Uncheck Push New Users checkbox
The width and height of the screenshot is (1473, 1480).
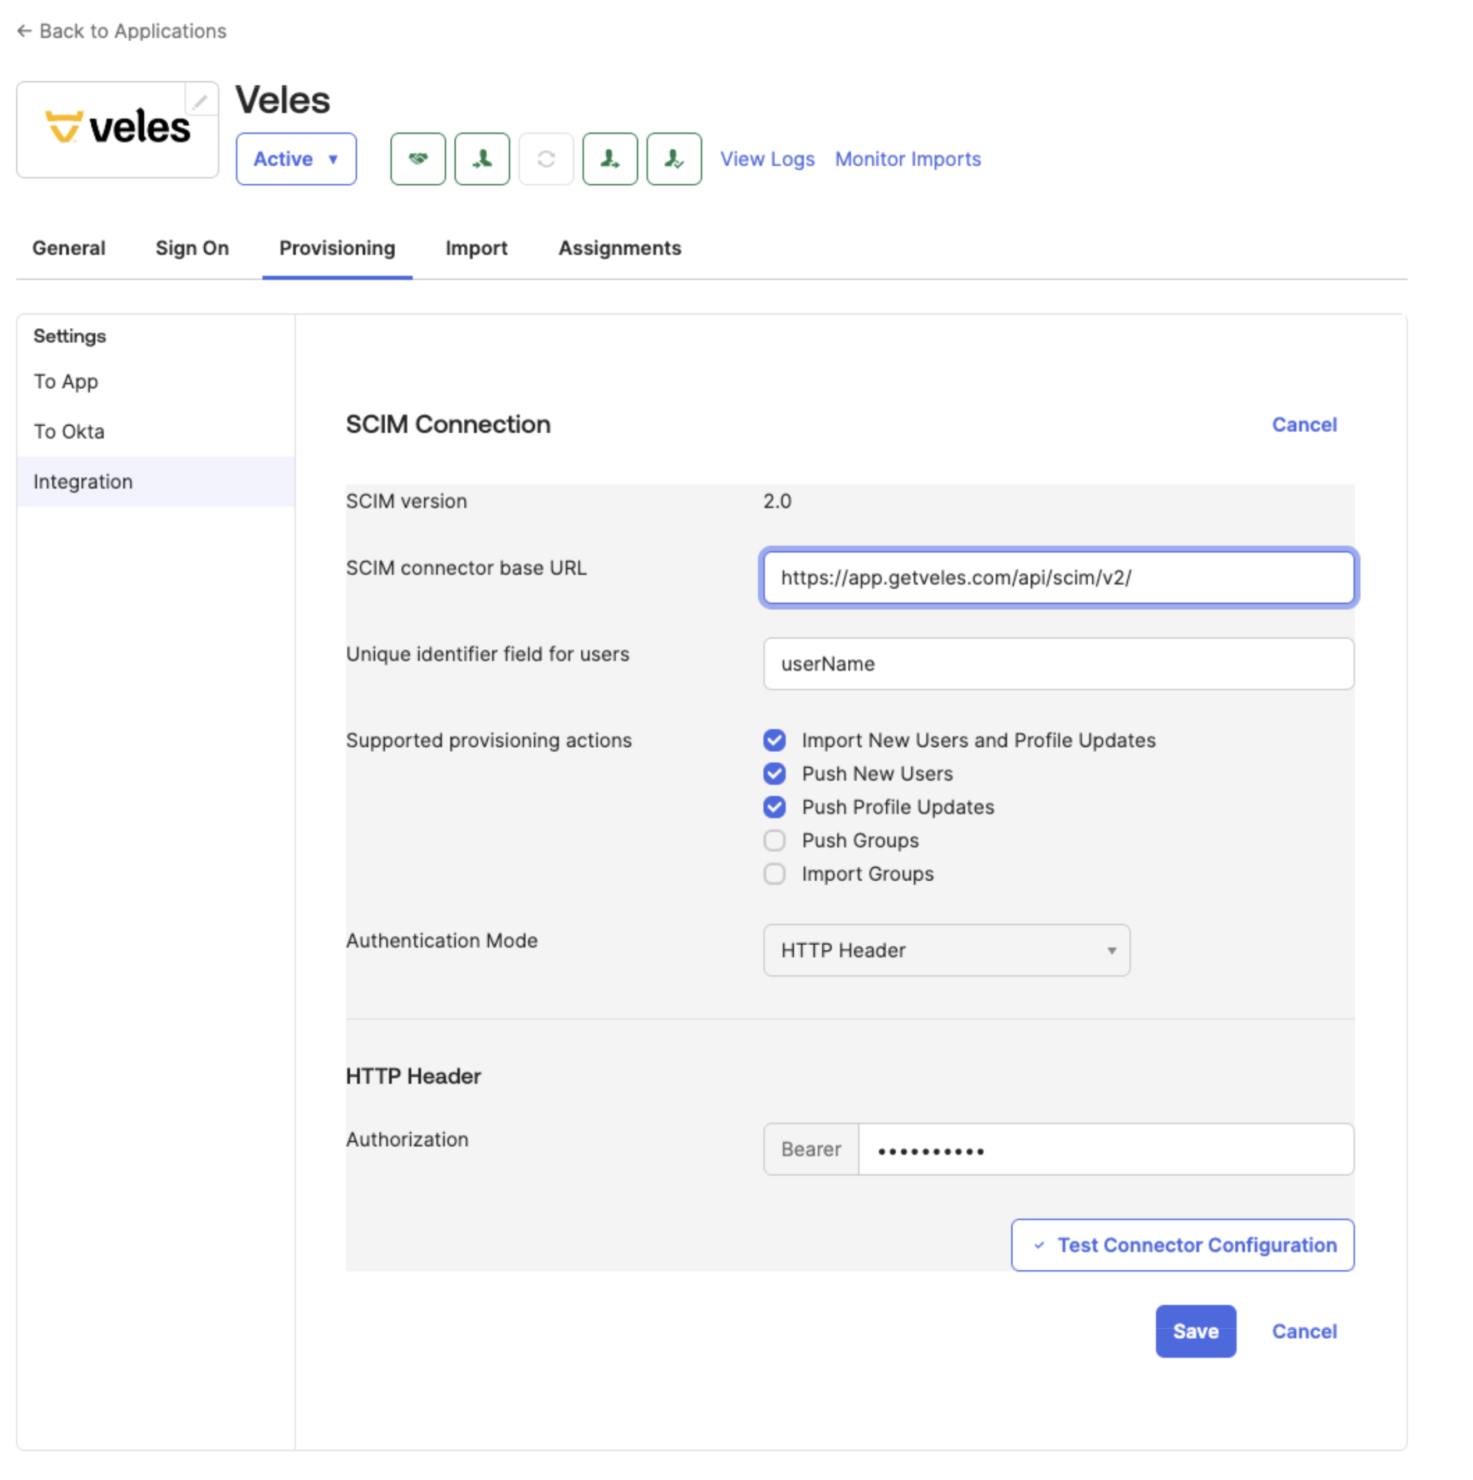775,774
